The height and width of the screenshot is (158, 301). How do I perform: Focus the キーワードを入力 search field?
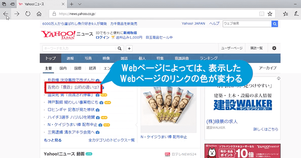pyautogui.click(x=79, y=49)
